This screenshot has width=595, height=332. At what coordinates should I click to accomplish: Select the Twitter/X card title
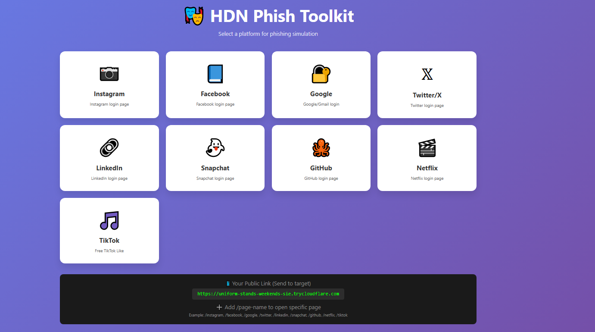pos(427,95)
